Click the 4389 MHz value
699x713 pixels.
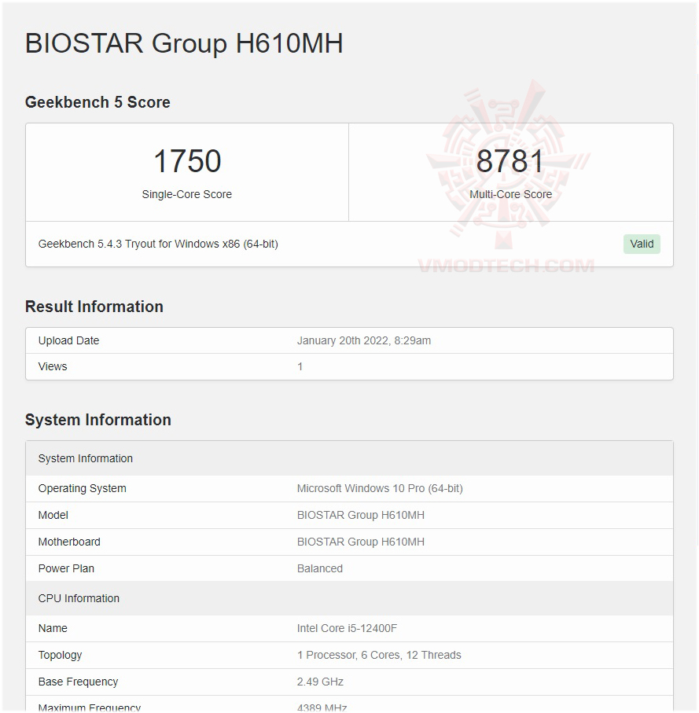(322, 707)
